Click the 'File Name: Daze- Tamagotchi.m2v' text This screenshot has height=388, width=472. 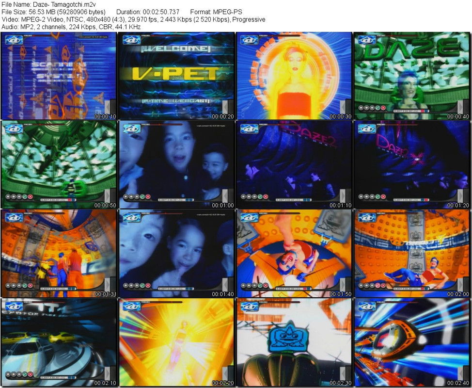(48, 4)
